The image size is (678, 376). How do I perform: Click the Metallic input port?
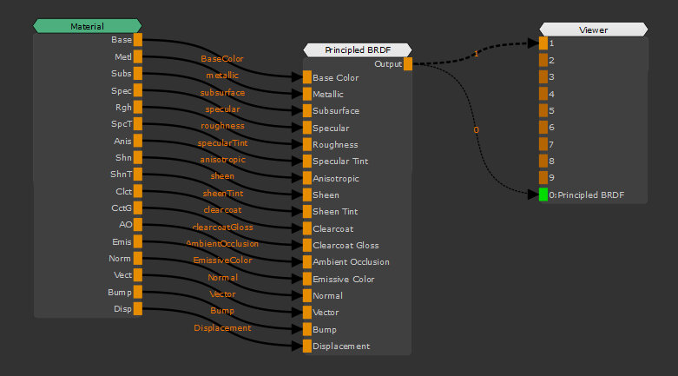[x=306, y=94]
